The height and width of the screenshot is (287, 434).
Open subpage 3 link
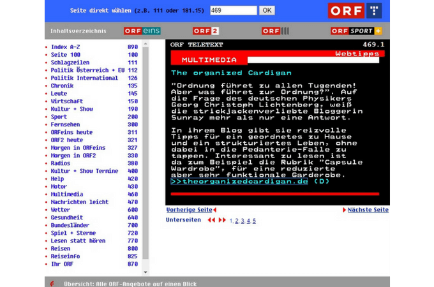pos(243,221)
